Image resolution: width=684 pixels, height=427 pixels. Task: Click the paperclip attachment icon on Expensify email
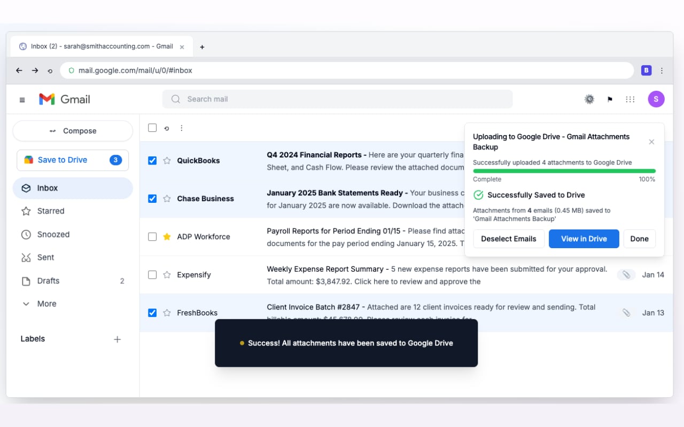click(626, 274)
